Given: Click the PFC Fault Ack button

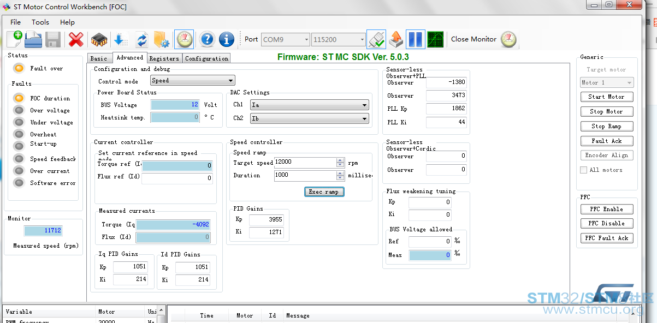Looking at the screenshot, I should click(607, 238).
